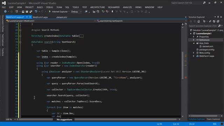Toggle Solution Explorer auto-hide pin

pyautogui.click(x=218, y=17)
